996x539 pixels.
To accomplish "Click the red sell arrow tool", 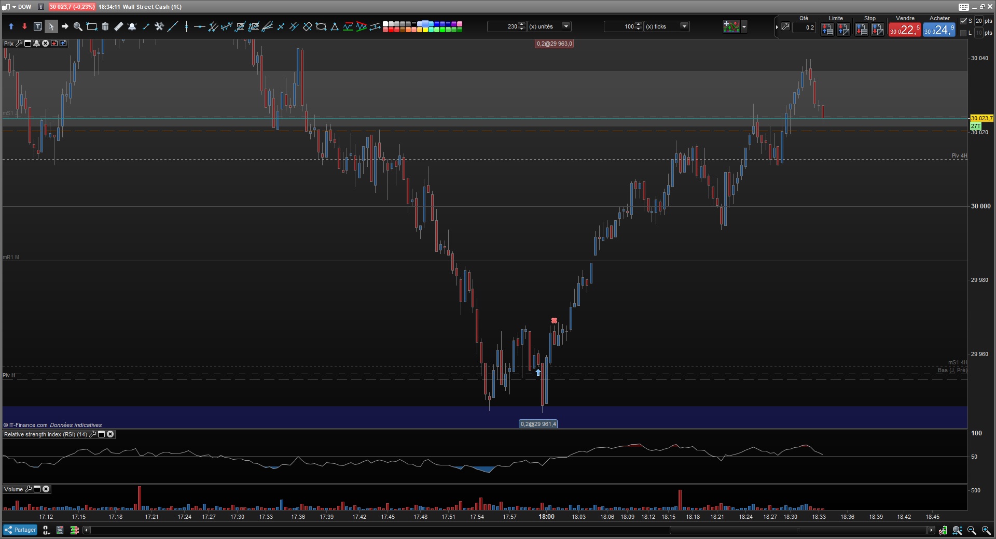I will point(24,26).
